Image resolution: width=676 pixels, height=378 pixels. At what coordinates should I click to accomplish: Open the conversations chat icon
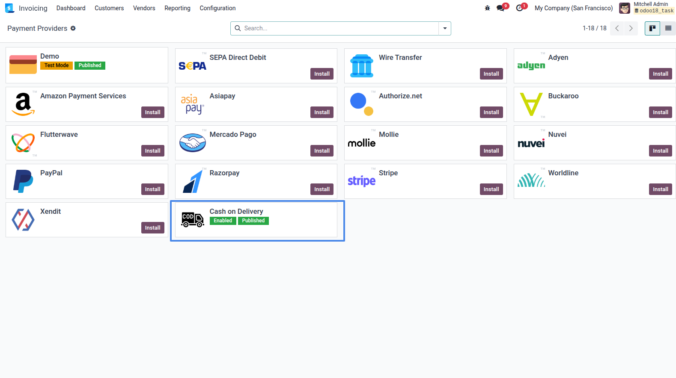tap(500, 8)
